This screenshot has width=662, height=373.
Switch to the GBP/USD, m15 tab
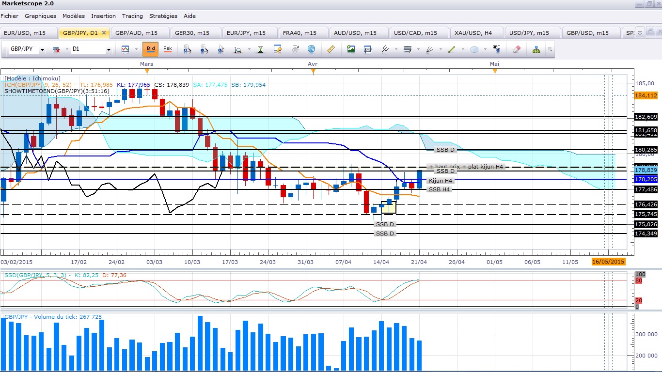[x=591, y=33]
